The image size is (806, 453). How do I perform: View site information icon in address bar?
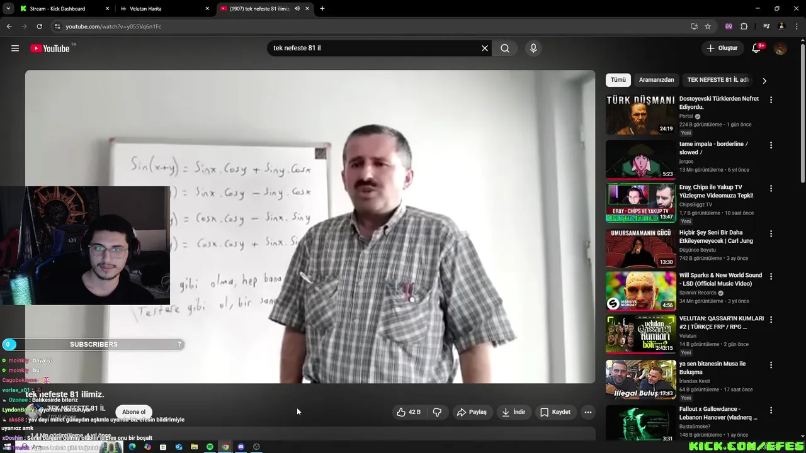pyautogui.click(x=57, y=26)
